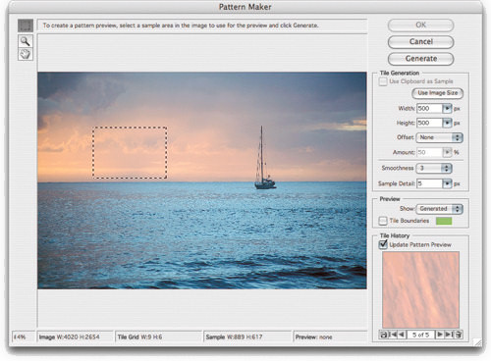Image resolution: width=491 pixels, height=361 pixels.
Task: Click the pattern preview instruction text
Action: [181, 26]
